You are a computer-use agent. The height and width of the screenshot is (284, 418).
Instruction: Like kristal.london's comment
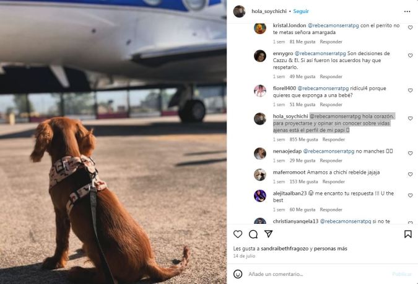click(410, 28)
